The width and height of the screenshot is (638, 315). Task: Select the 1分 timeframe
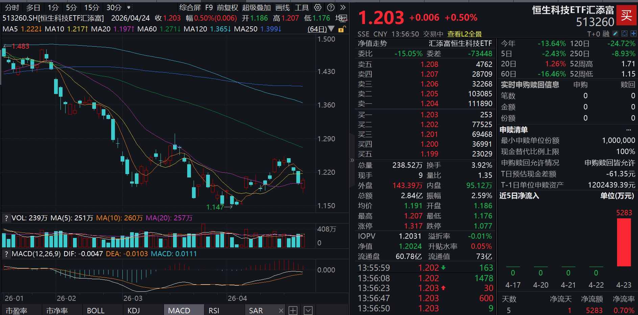53,7
